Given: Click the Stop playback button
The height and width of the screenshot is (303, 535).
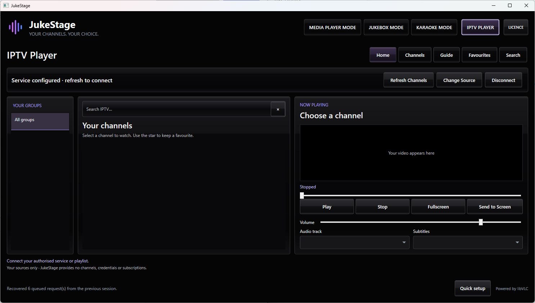Looking at the screenshot, I should [382, 207].
